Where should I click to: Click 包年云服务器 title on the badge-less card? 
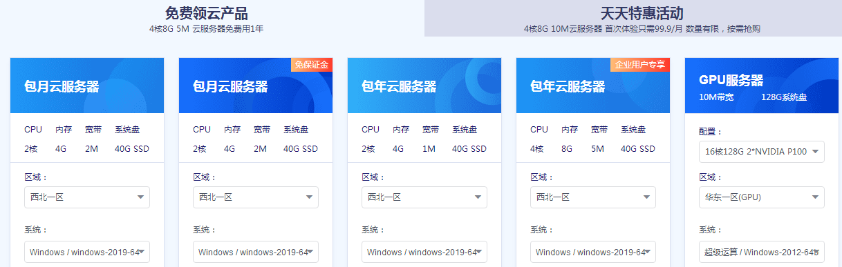click(x=399, y=86)
